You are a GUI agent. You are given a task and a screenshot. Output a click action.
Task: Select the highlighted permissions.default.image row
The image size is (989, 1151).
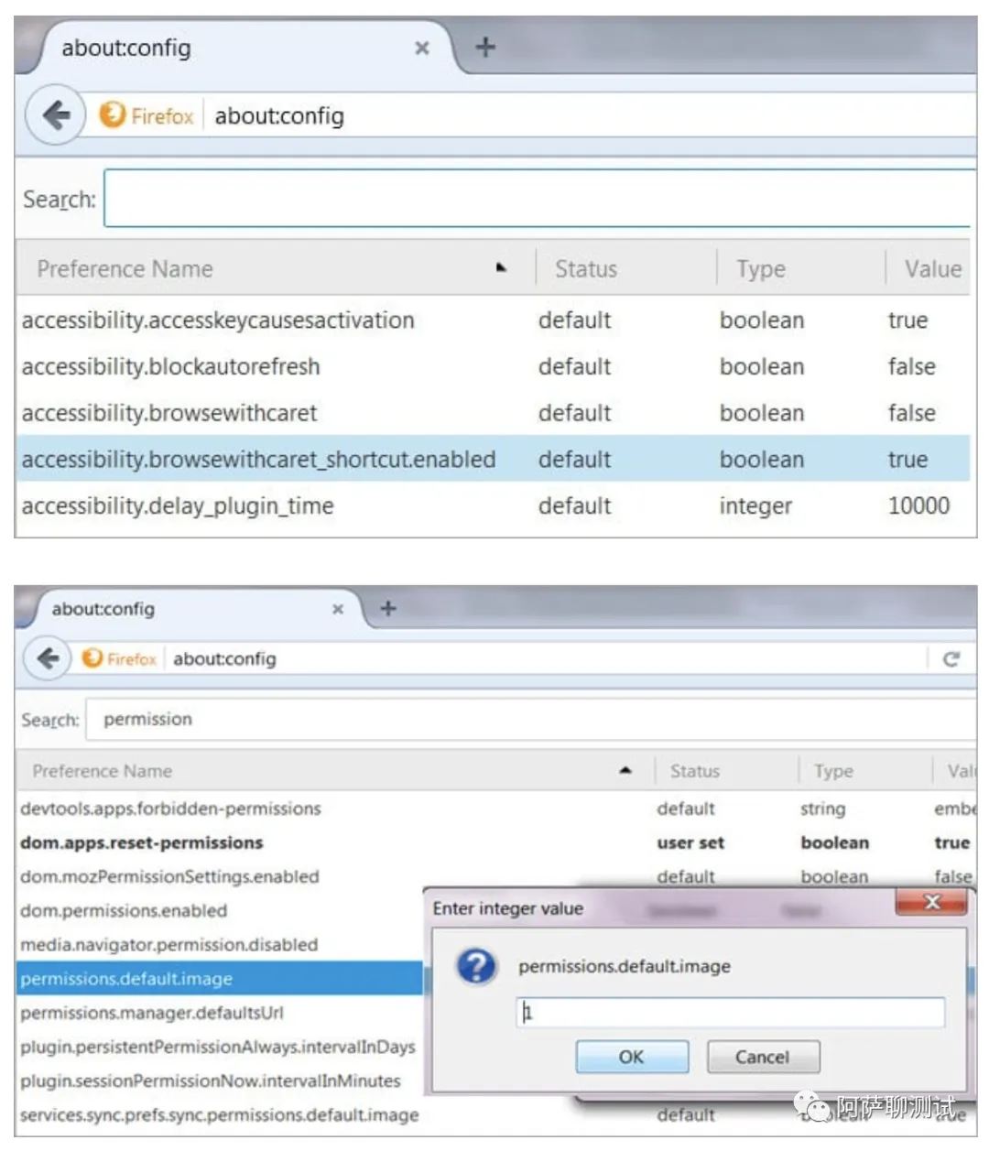[x=220, y=978]
